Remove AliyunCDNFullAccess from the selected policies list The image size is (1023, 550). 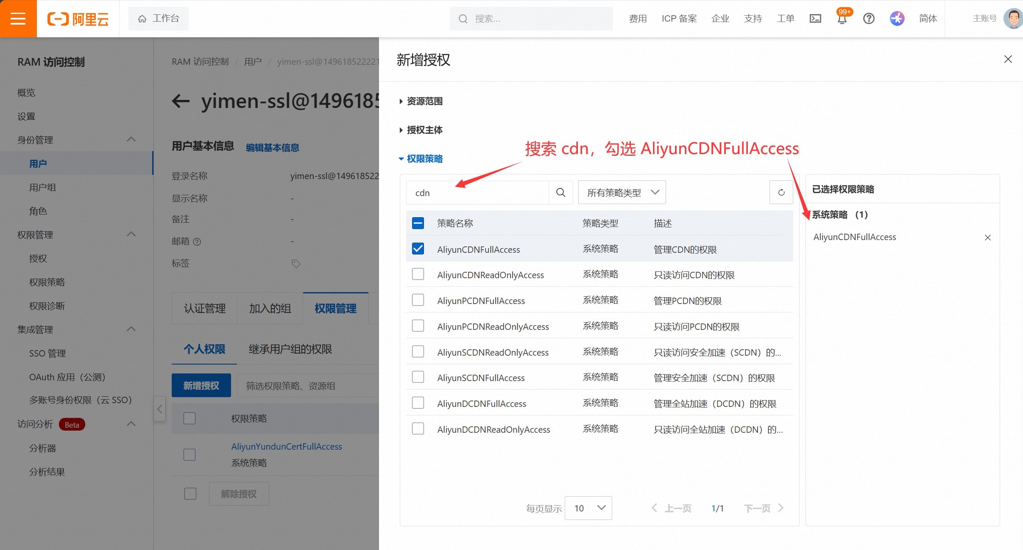pos(987,238)
